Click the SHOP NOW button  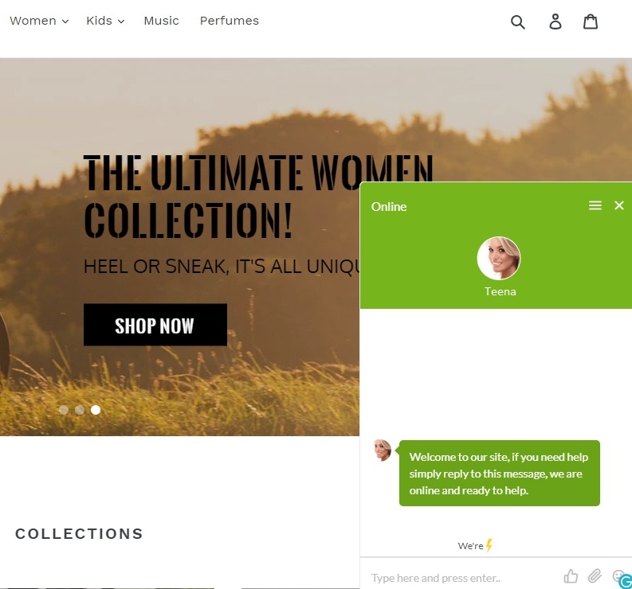155,325
